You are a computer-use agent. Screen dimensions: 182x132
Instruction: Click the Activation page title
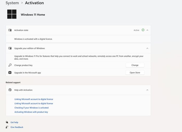click(35, 3)
